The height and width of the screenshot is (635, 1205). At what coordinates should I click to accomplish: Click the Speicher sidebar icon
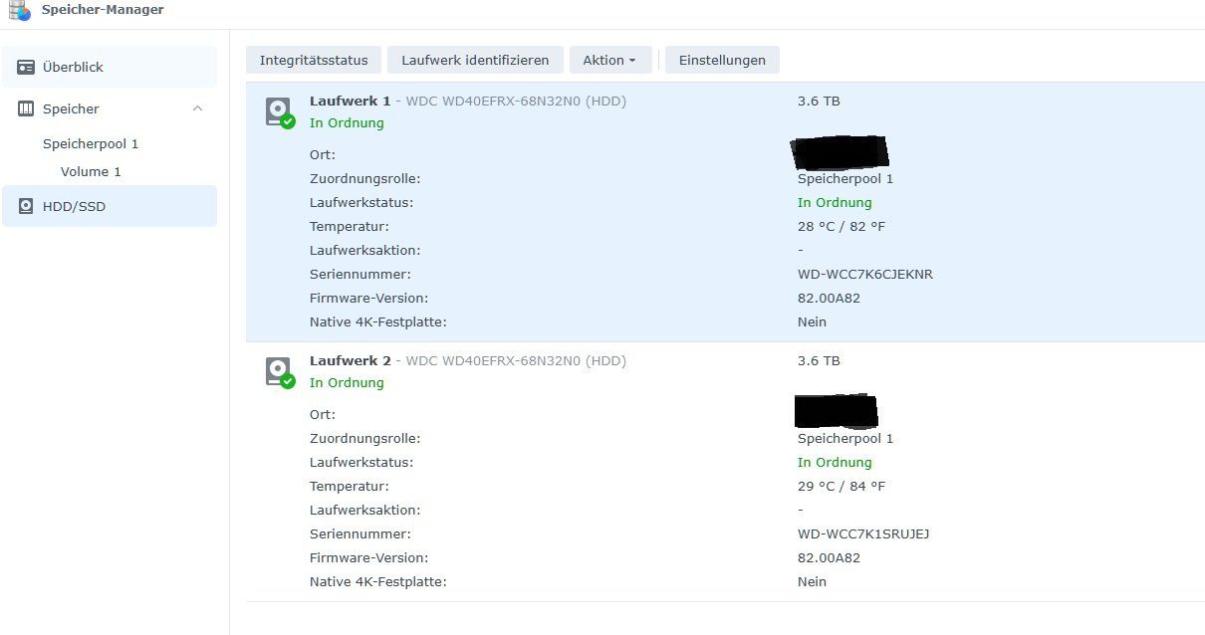tap(26, 109)
